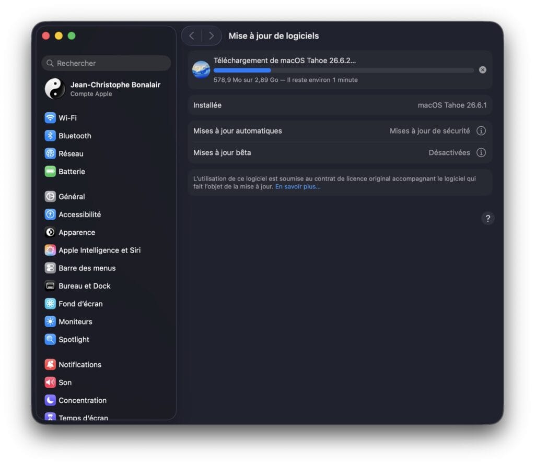Click the Mises à jour bêta label

pos(222,152)
